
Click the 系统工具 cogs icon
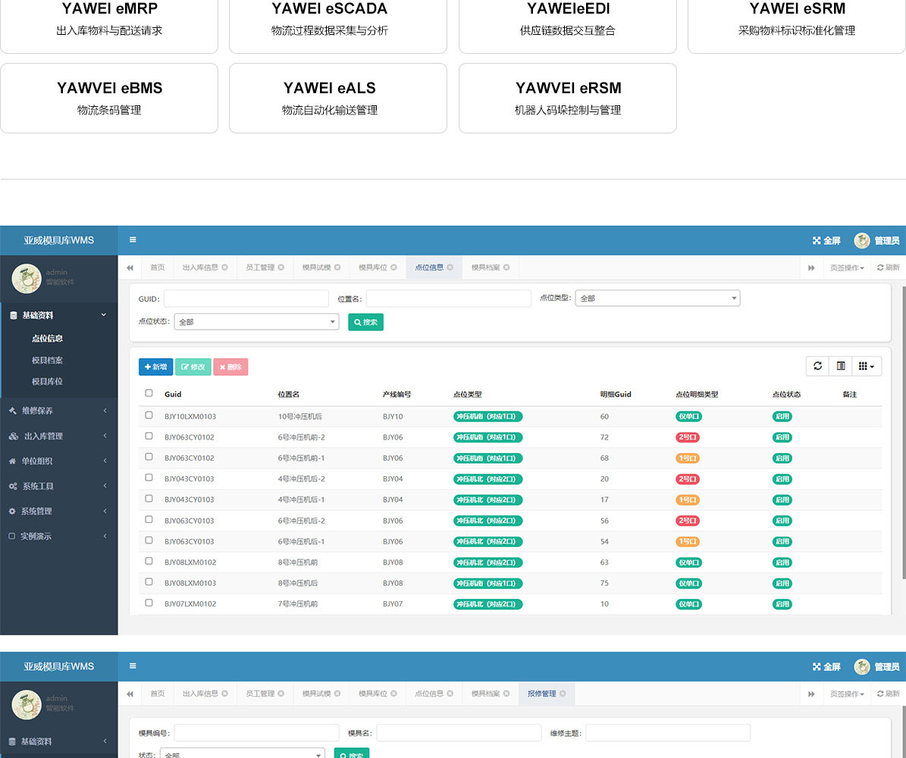coord(13,487)
